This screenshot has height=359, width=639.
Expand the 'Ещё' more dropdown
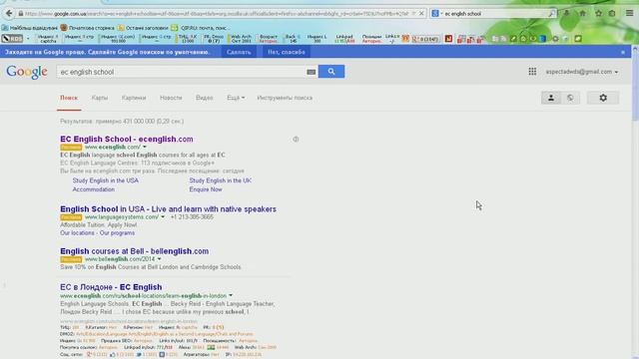[236, 98]
